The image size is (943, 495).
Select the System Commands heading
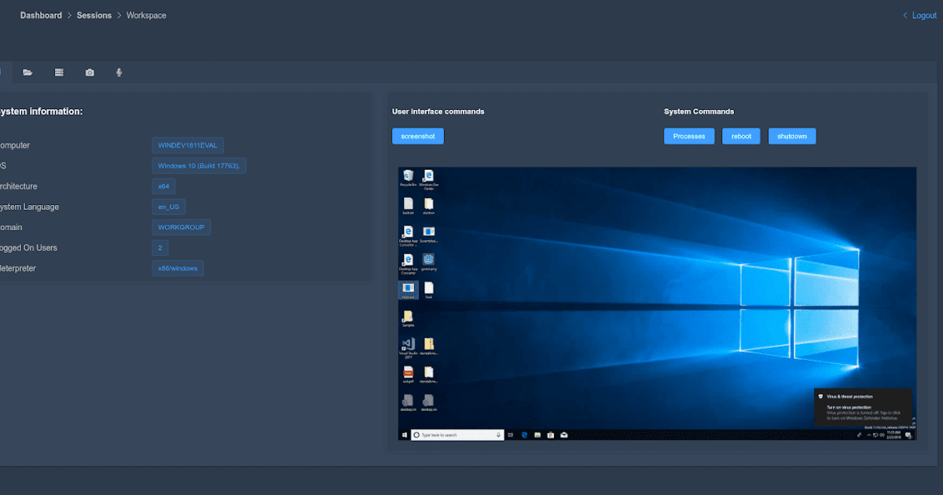pos(699,112)
